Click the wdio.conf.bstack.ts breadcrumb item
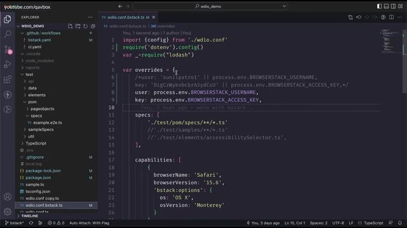Screen dimensions: 407x228 pos(125,26)
